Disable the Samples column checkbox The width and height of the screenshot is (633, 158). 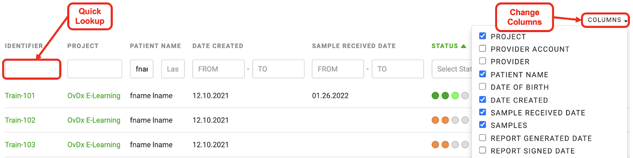tap(482, 124)
